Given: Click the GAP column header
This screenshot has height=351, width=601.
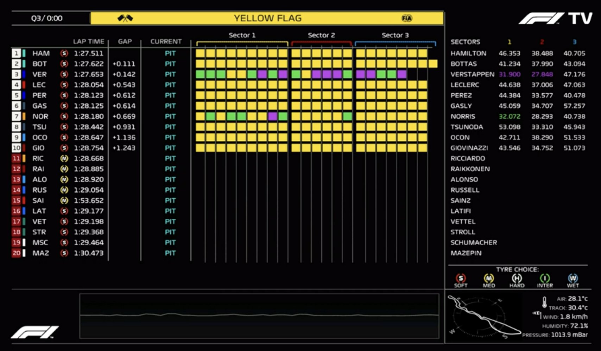Looking at the screenshot, I should pyautogui.click(x=125, y=41).
